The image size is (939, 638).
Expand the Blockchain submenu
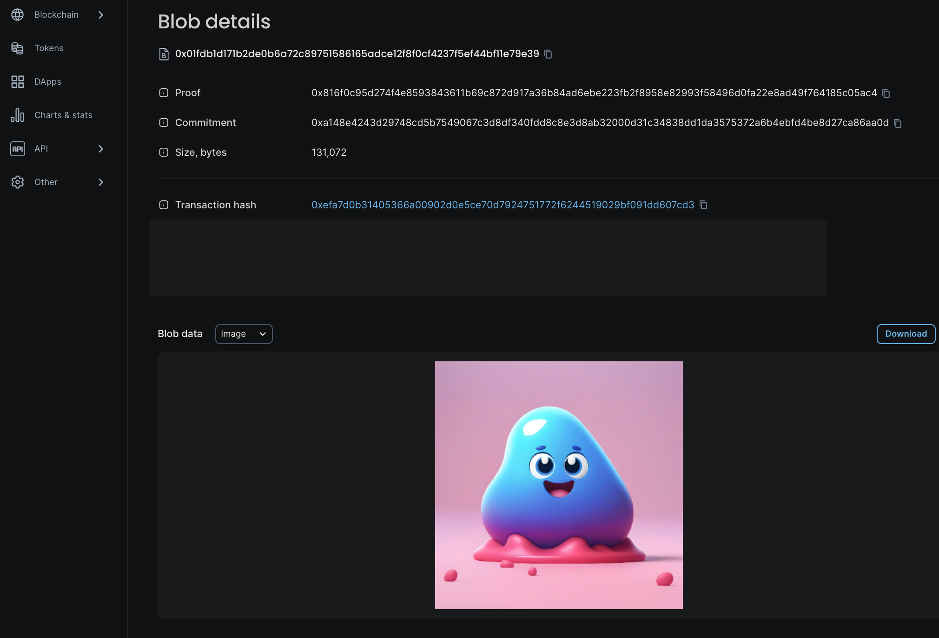tap(101, 15)
